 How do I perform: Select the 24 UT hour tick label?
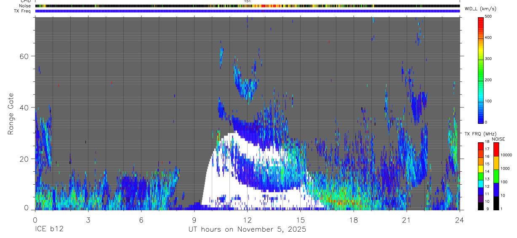pos(459,220)
